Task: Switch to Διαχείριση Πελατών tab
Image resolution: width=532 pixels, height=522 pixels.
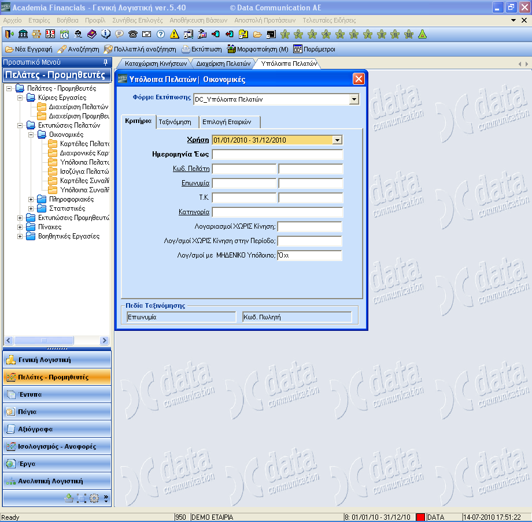Action: pos(223,64)
